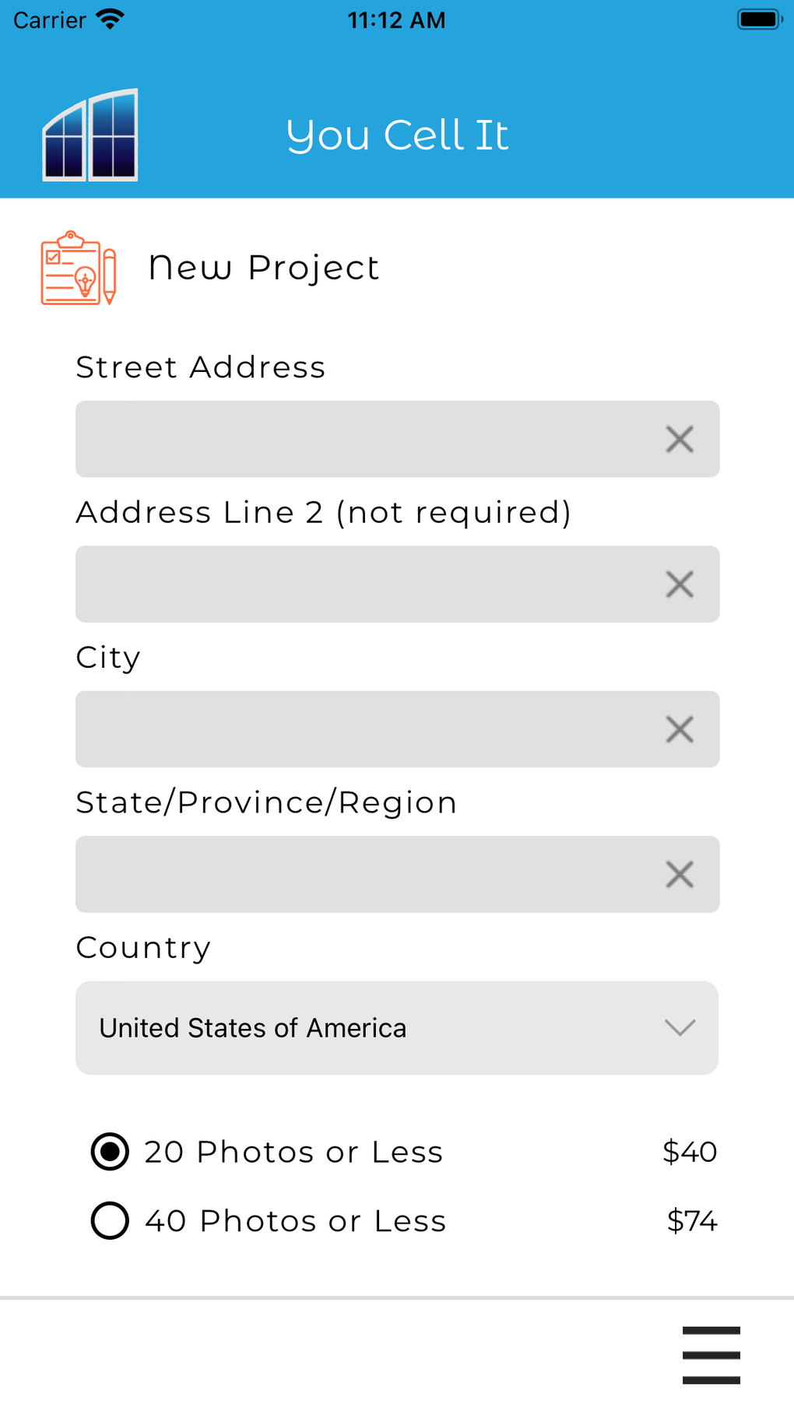Tap the You Cell It header title

pyautogui.click(x=397, y=135)
